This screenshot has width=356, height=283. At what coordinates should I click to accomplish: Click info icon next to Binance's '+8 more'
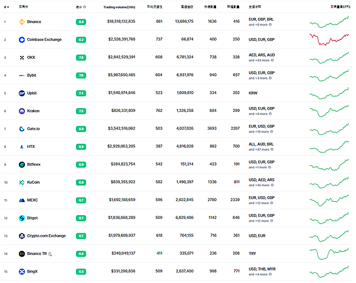point(270,24)
